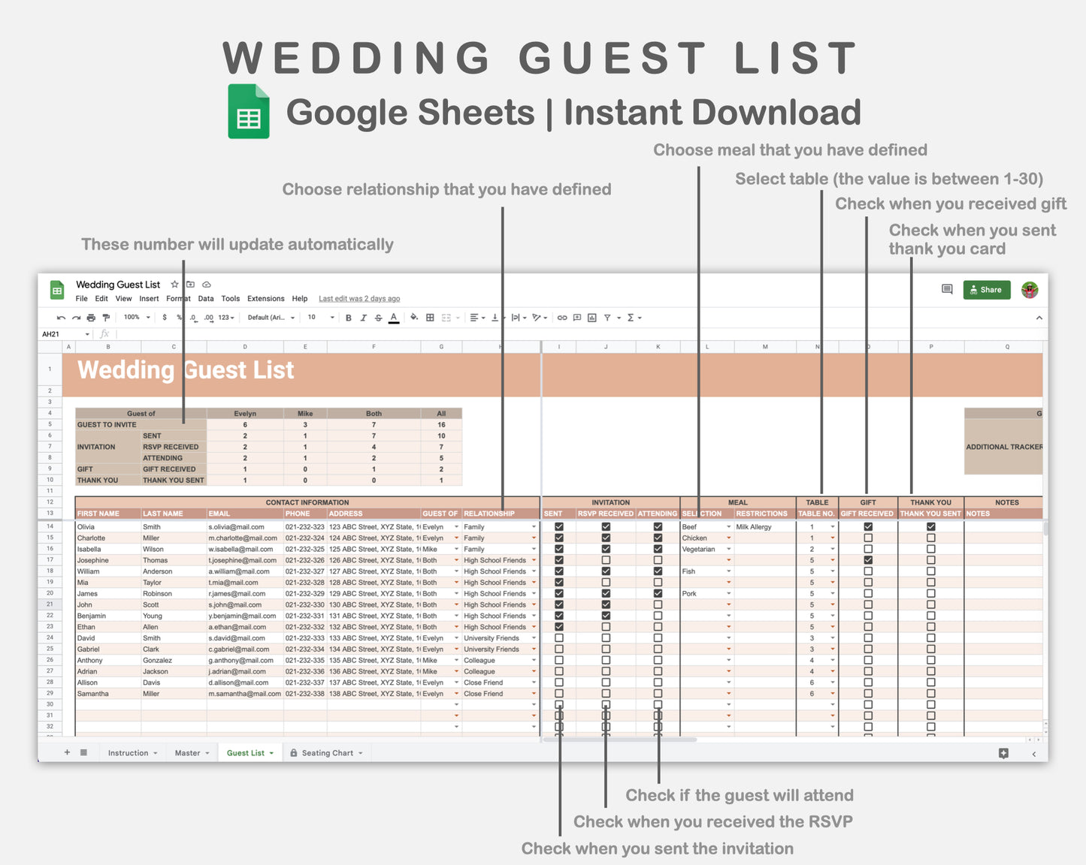Click the Undo icon in the toolbar
The height and width of the screenshot is (865, 1086).
pos(61,317)
